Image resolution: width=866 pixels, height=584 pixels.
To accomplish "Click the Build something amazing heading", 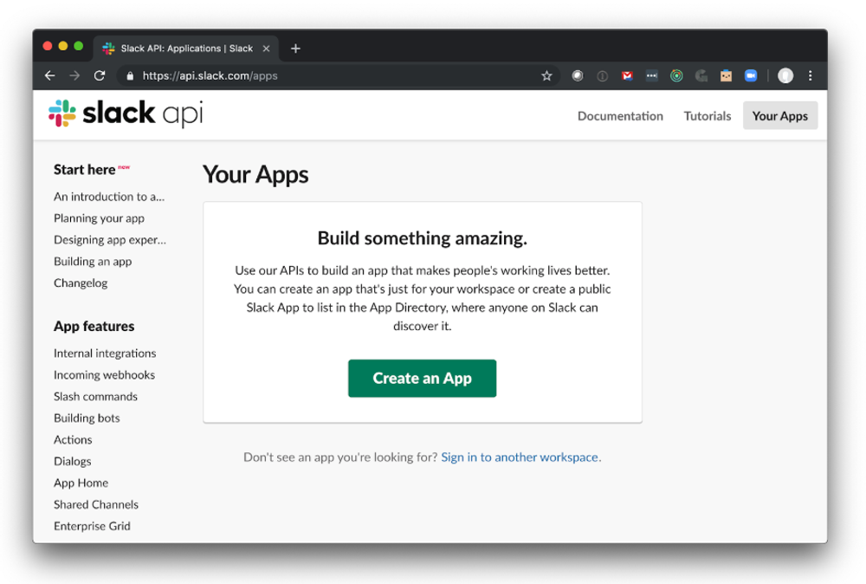I will point(422,238).
